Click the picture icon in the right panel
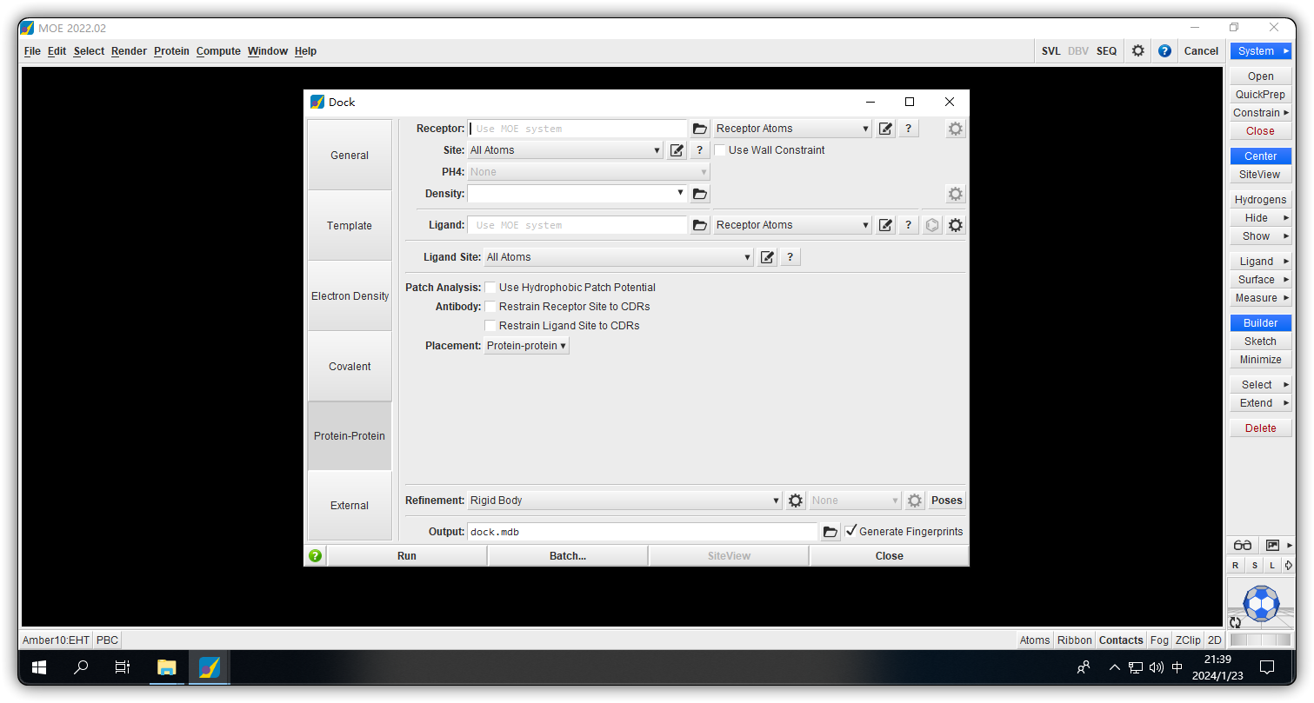1314x703 pixels. 1272,545
